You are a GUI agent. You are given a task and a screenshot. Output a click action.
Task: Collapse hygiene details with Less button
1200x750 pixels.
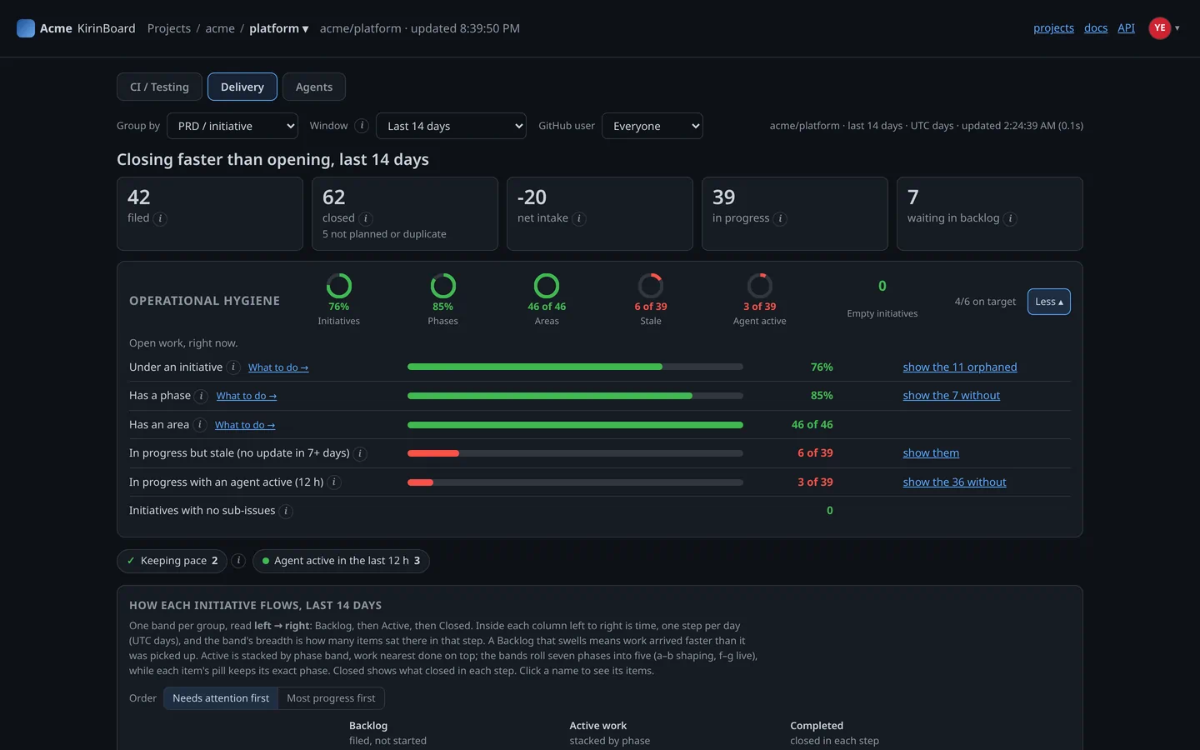click(1049, 302)
